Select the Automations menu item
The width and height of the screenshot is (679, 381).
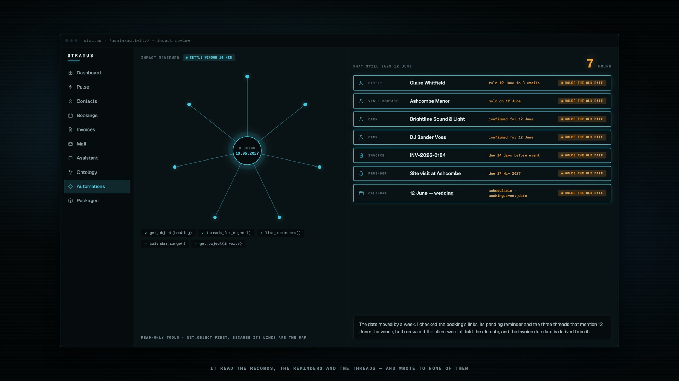(x=97, y=187)
